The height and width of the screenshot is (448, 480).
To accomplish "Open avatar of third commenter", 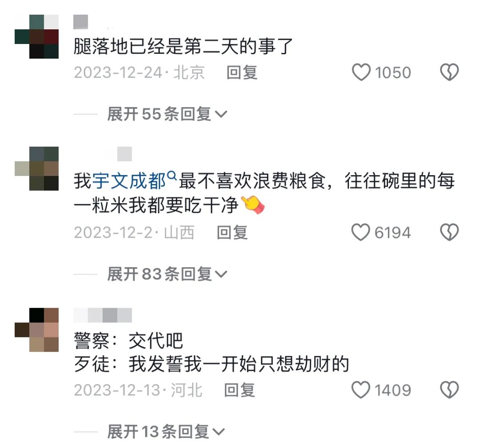I will point(37,330).
